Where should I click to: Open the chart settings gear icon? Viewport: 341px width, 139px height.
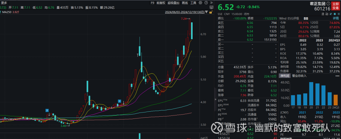point(200,3)
